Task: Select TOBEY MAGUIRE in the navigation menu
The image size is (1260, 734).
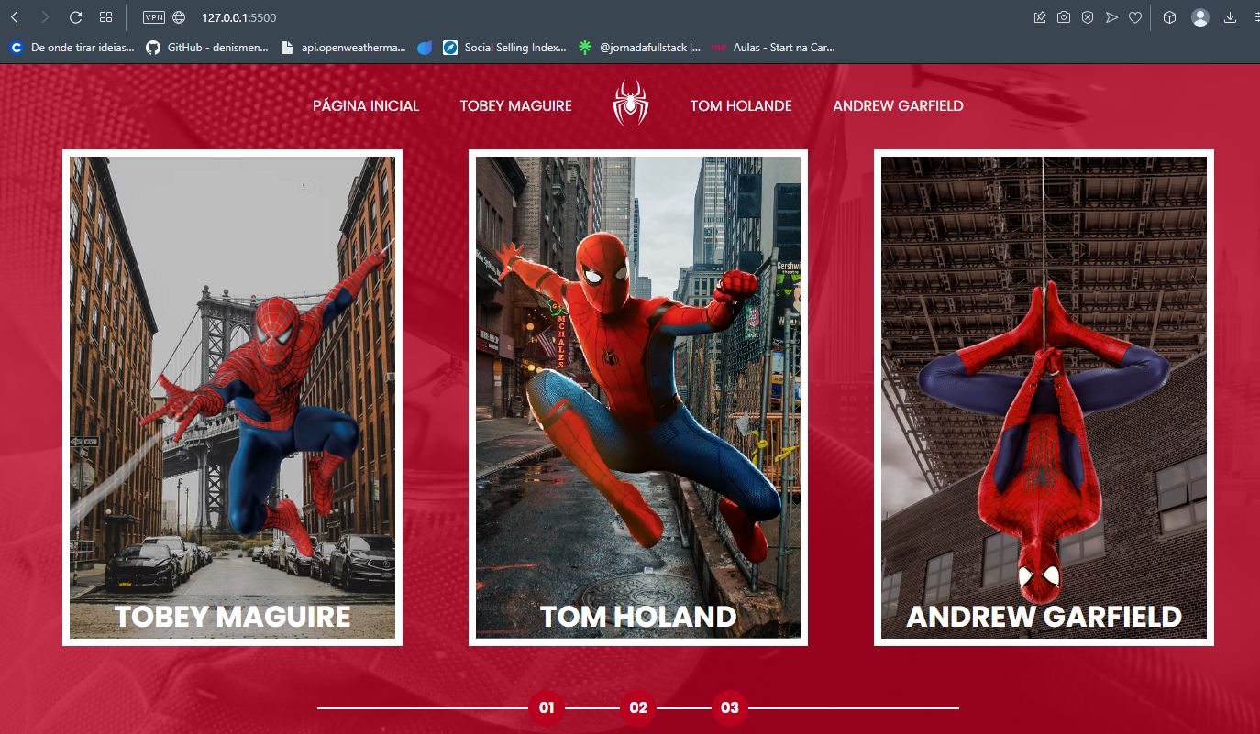Action: point(516,106)
